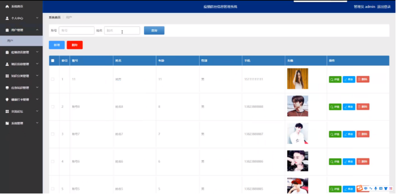Click the person icon beside 个人中心
396x194 pixels.
(x=7, y=18)
